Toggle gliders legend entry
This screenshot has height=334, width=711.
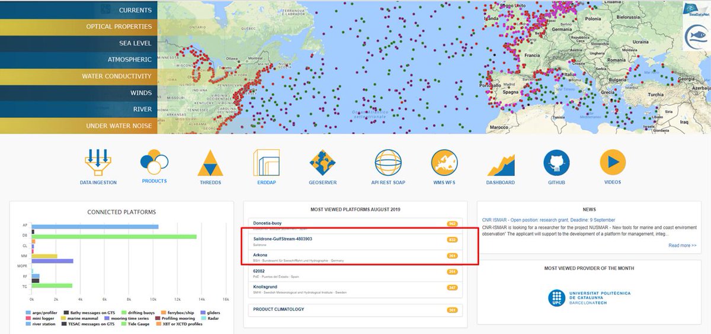[x=210, y=313]
